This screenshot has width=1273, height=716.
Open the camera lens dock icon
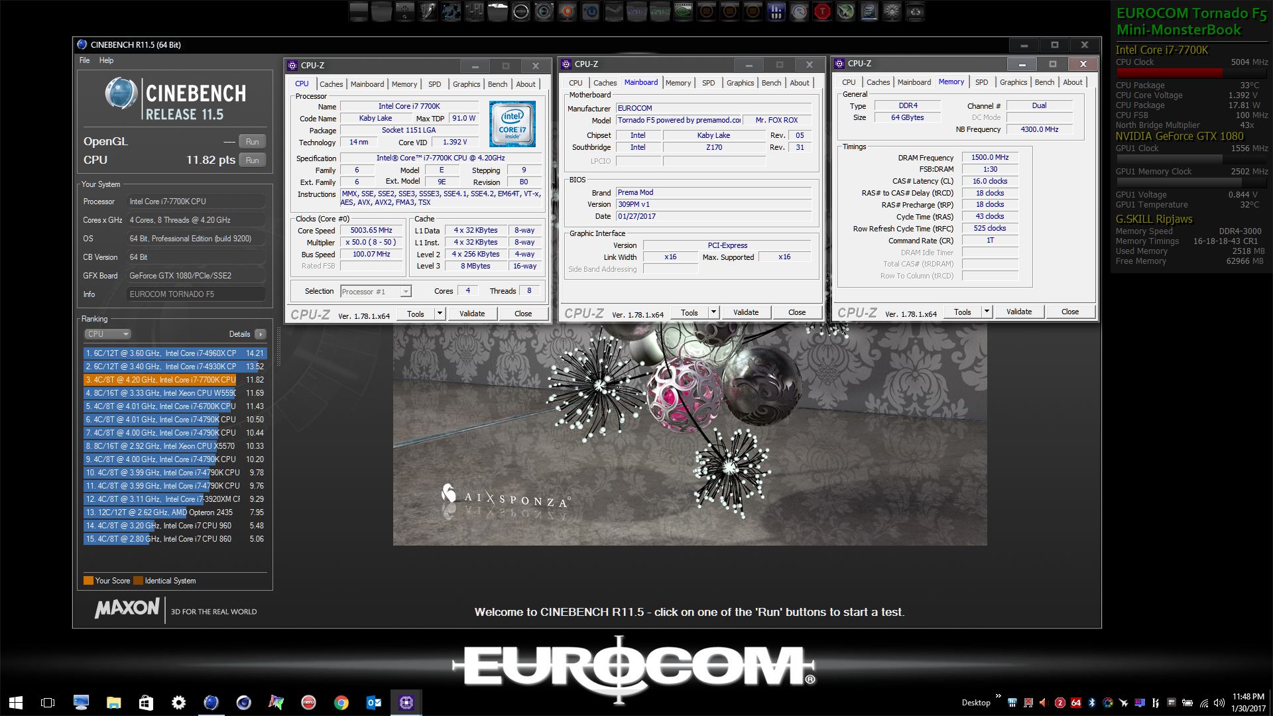point(544,11)
